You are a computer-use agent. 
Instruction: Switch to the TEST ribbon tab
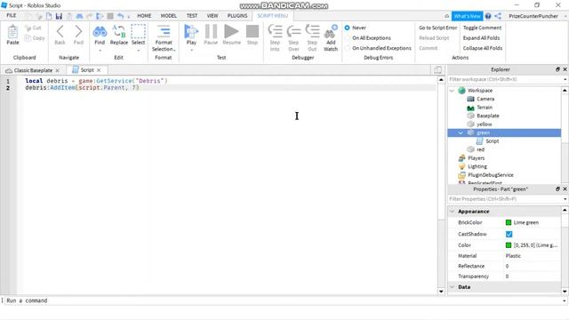coord(192,16)
